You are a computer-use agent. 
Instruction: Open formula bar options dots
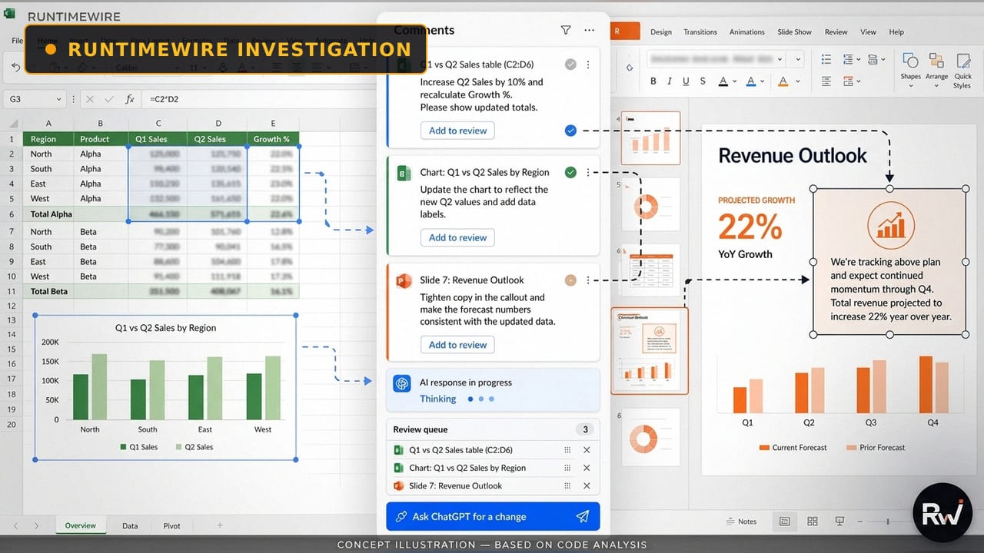coord(73,99)
